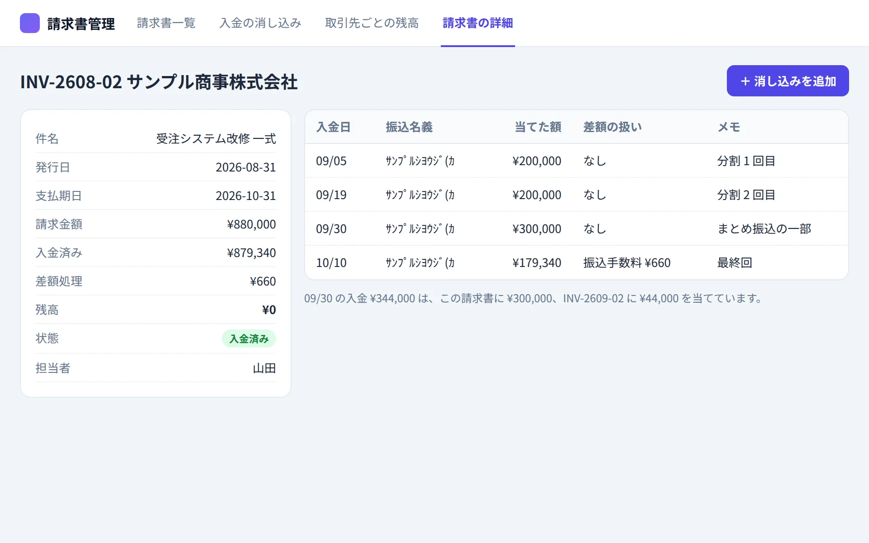Click the 最終回 memo cell
This screenshot has width=869, height=543.
(735, 263)
